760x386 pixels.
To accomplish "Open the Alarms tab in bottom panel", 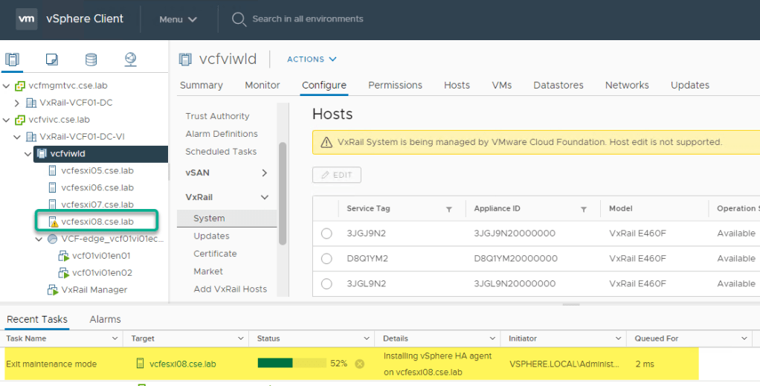I will click(105, 319).
